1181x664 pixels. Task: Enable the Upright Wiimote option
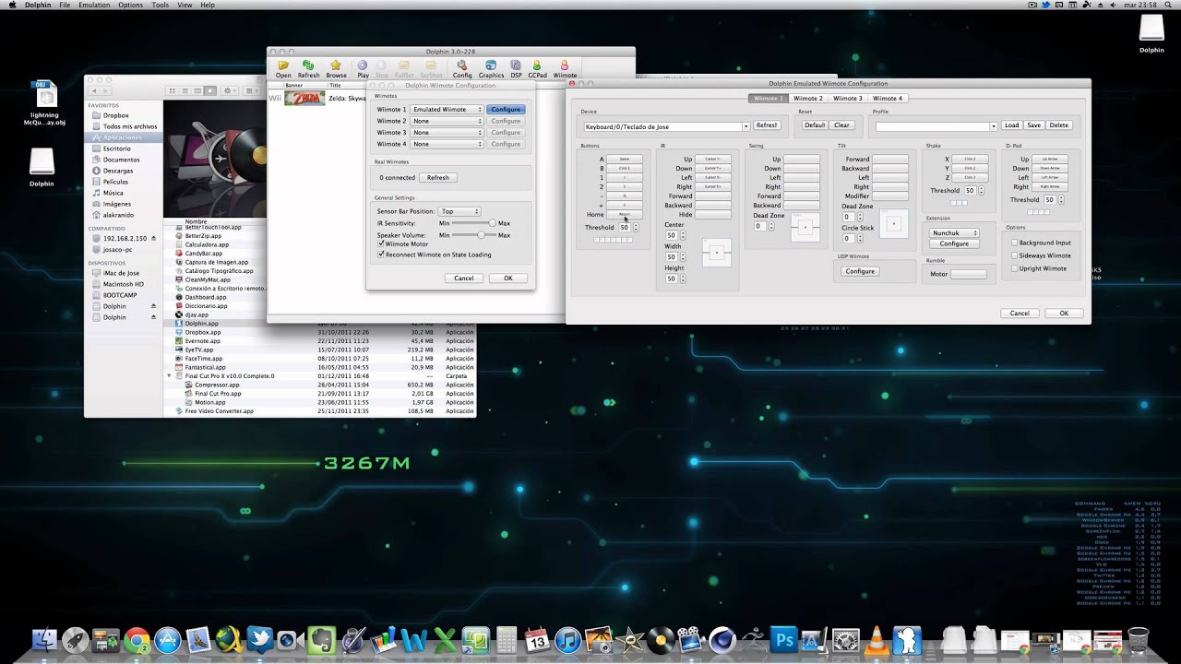(x=1015, y=268)
